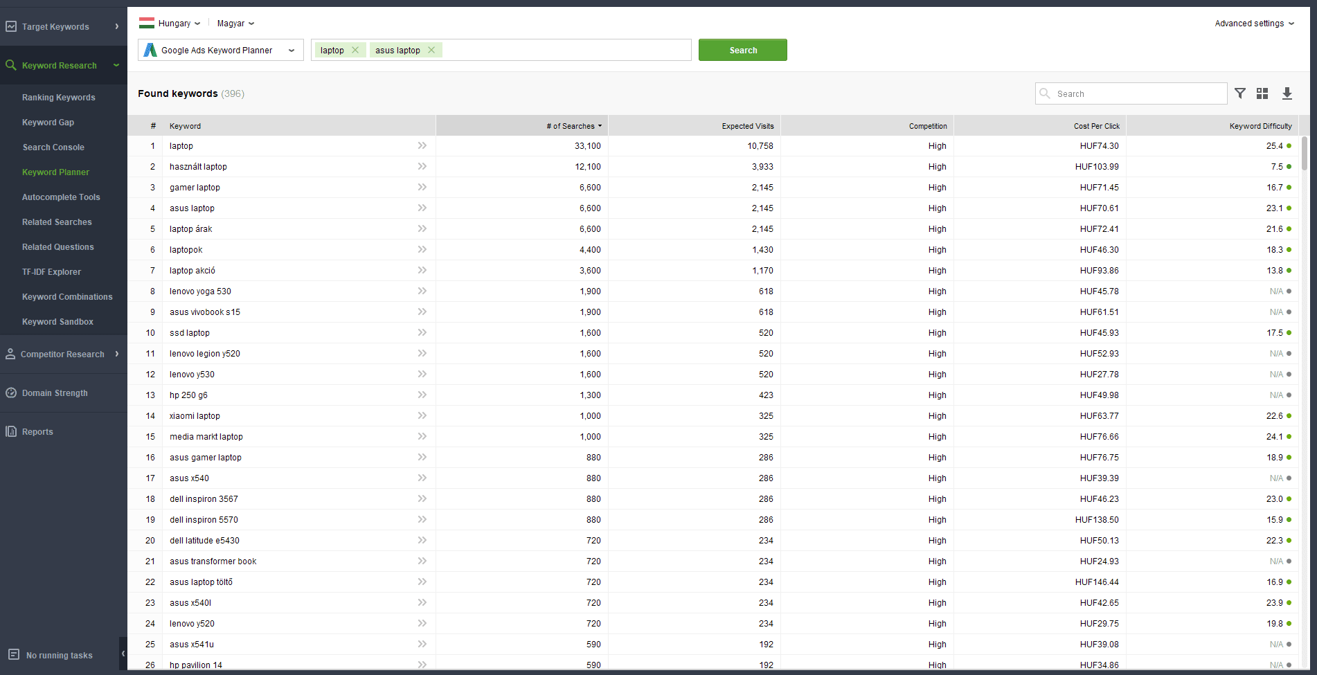Click the Google Ads logo icon

coord(150,50)
